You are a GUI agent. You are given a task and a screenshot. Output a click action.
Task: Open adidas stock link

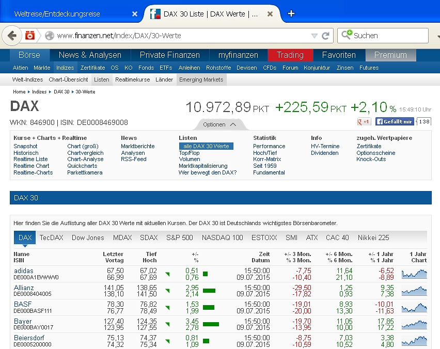point(24,271)
